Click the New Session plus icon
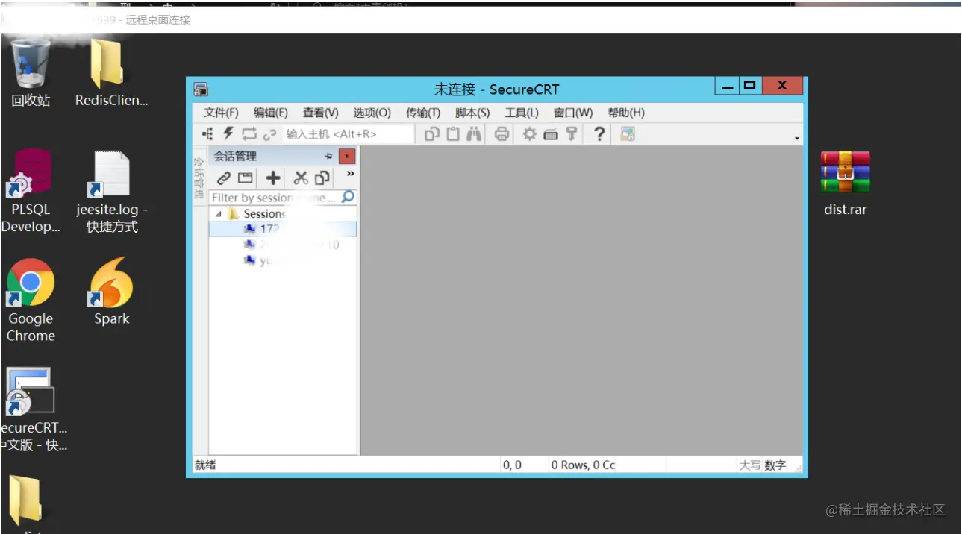 click(x=274, y=178)
